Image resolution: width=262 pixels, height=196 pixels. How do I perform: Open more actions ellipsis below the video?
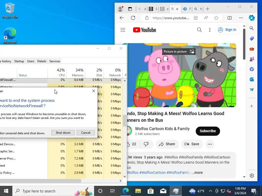pos(210,144)
